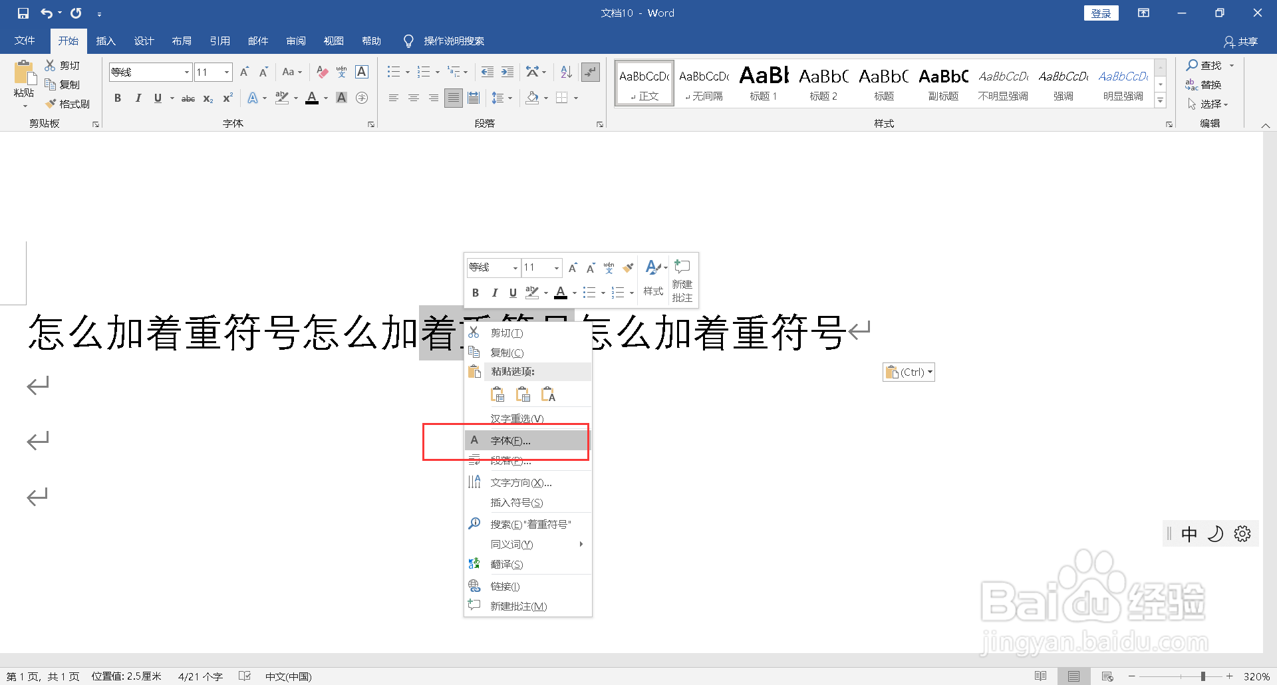Click language 中文(中国) in status bar
This screenshot has width=1277, height=685.
pyautogui.click(x=288, y=676)
